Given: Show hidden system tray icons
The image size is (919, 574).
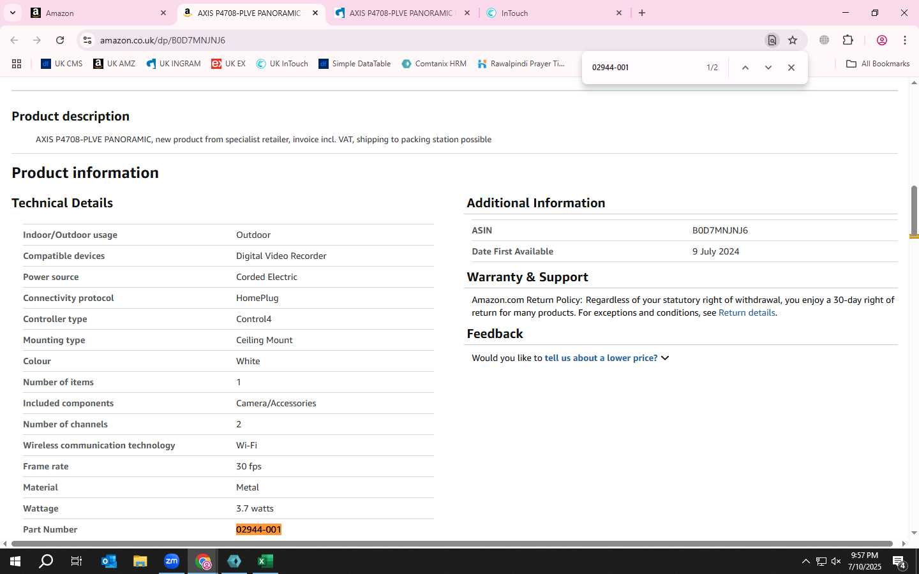Looking at the screenshot, I should coord(805,562).
